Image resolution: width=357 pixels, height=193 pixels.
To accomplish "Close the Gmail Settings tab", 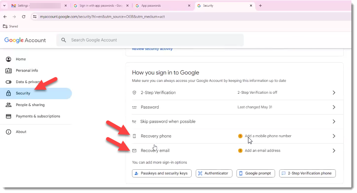I will pos(66,6).
